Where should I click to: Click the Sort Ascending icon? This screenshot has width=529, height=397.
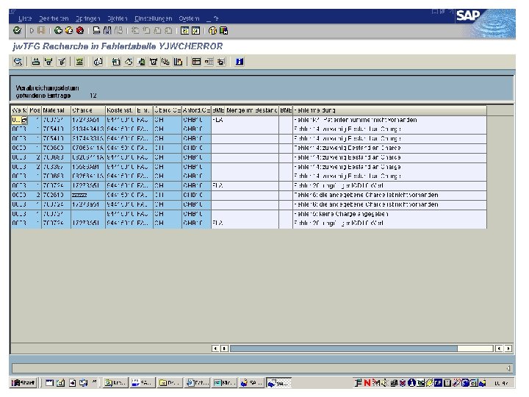(x=36, y=62)
